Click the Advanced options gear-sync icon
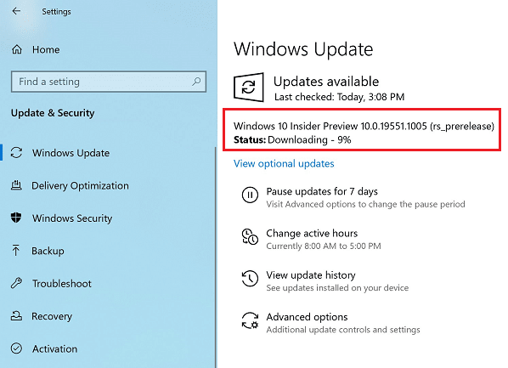 pos(250,320)
